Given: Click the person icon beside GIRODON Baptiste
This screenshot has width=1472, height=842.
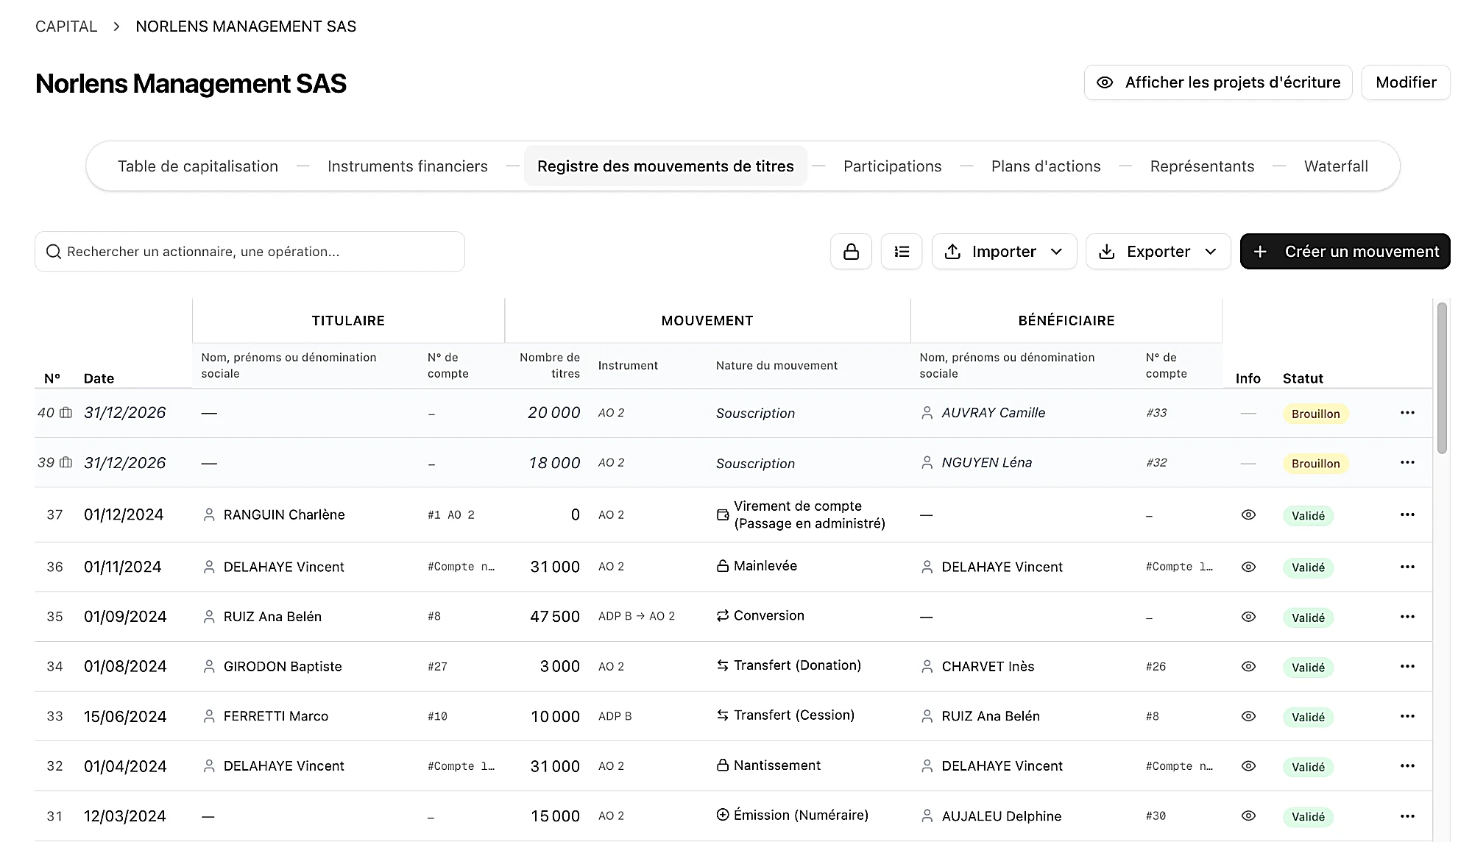Looking at the screenshot, I should tap(209, 666).
